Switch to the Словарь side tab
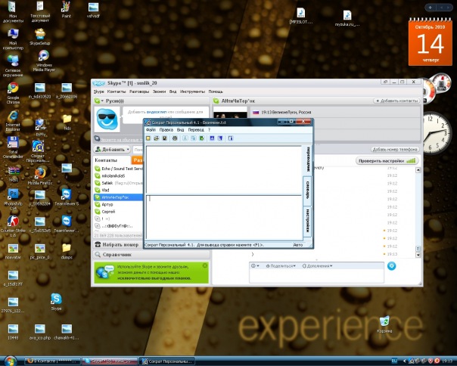The height and width of the screenshot is (366, 457). [x=307, y=186]
